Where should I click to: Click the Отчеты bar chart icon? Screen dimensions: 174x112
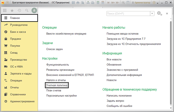5,88
